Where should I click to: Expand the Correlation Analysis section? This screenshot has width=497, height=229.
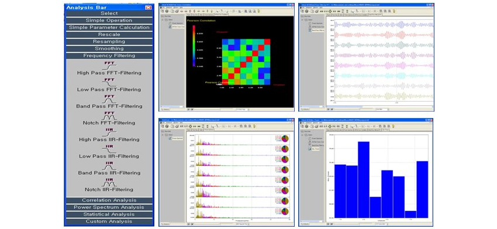click(109, 200)
